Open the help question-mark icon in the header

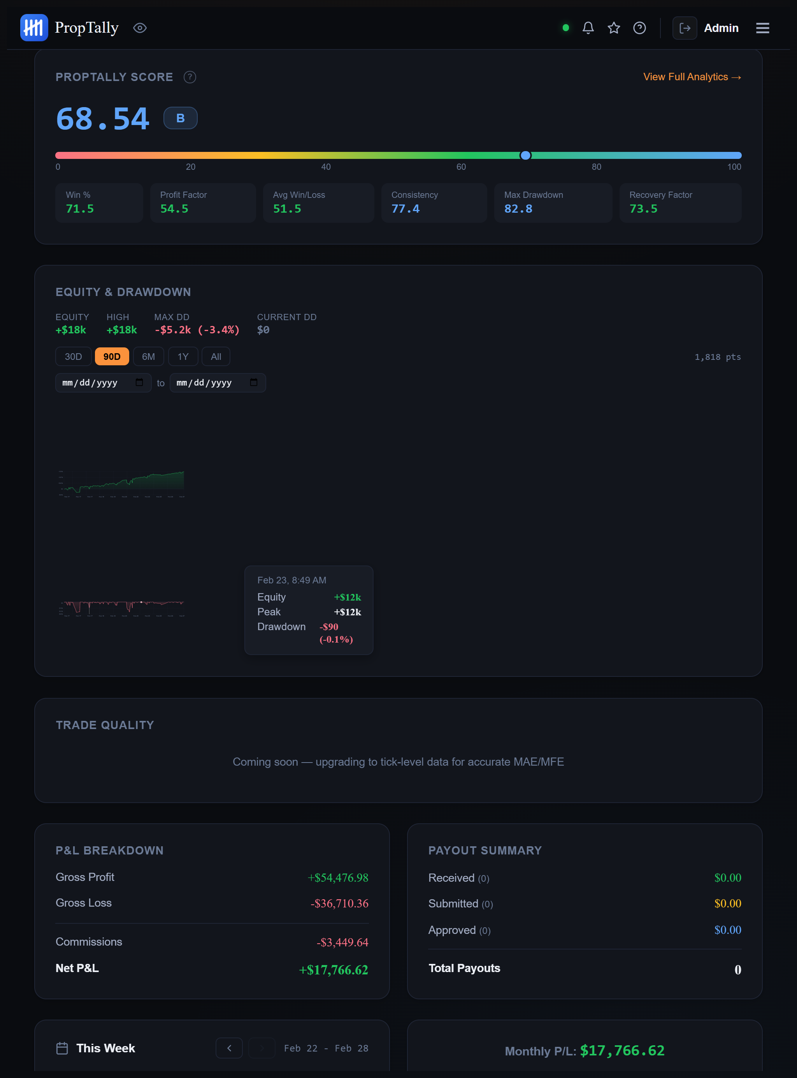639,28
